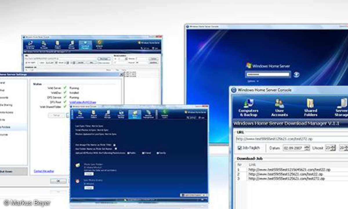
Task: Open User Accounts in the large Download Manager console
Action: pyautogui.click(x=279, y=107)
